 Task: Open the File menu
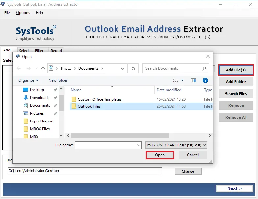point(7,13)
